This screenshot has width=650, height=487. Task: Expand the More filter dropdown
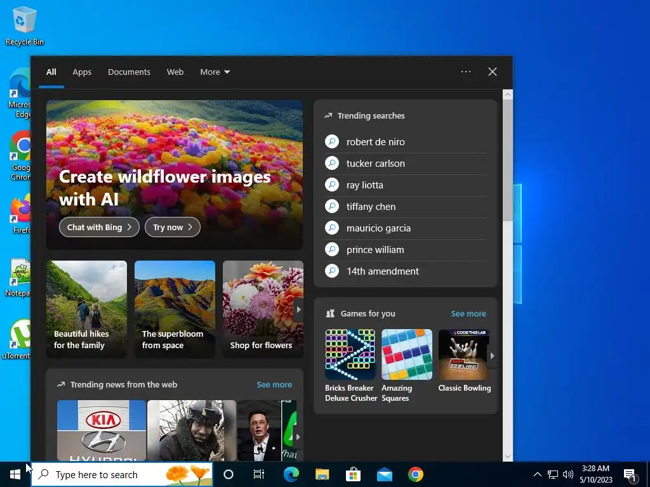pyautogui.click(x=215, y=72)
